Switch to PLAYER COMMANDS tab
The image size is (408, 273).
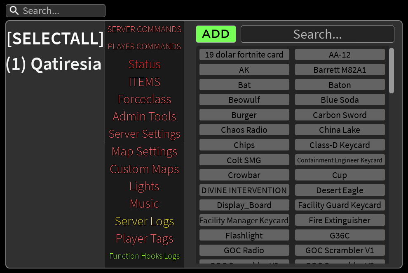tap(144, 46)
